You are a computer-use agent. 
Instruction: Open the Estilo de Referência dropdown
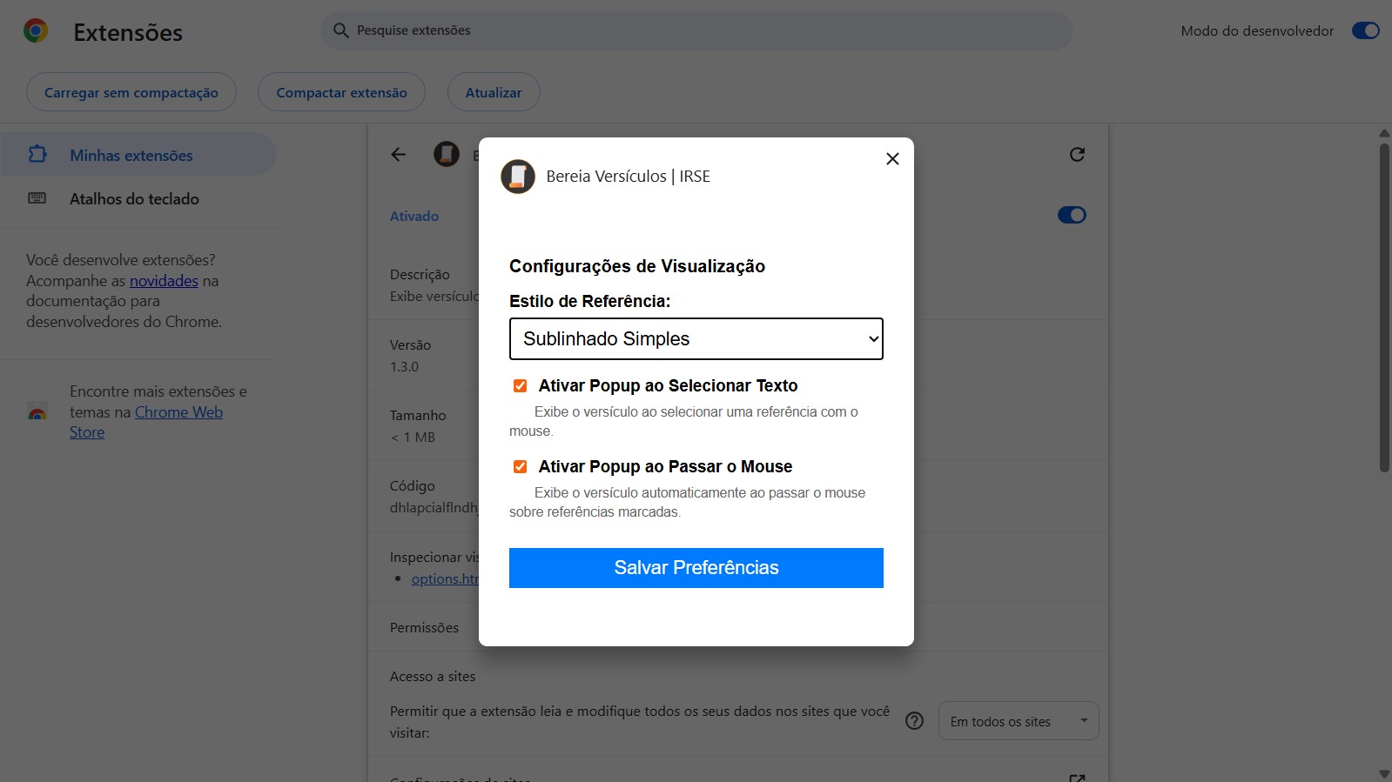coord(696,339)
